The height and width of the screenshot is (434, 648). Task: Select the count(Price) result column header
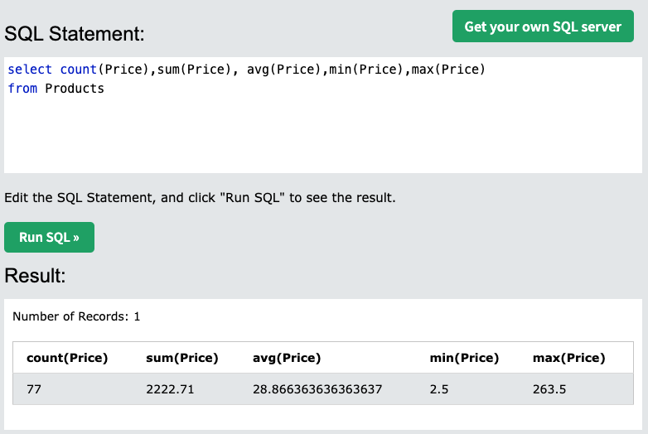tap(67, 358)
